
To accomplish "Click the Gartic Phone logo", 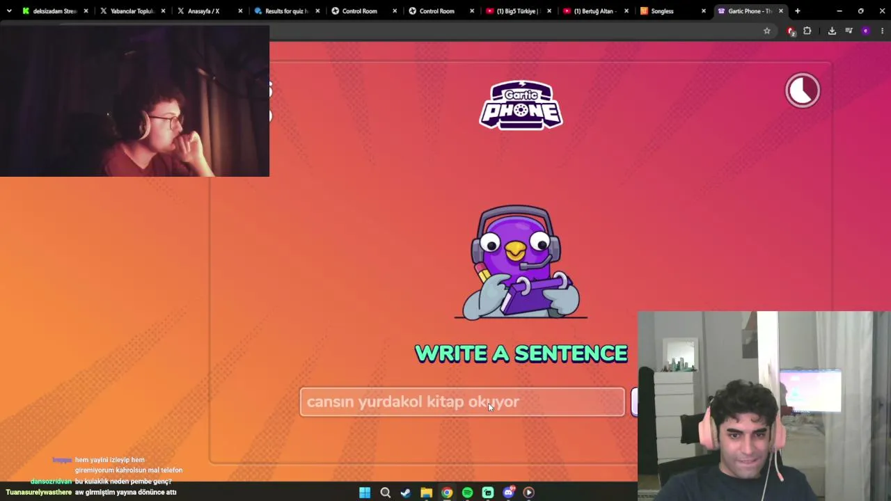I will 521,105.
